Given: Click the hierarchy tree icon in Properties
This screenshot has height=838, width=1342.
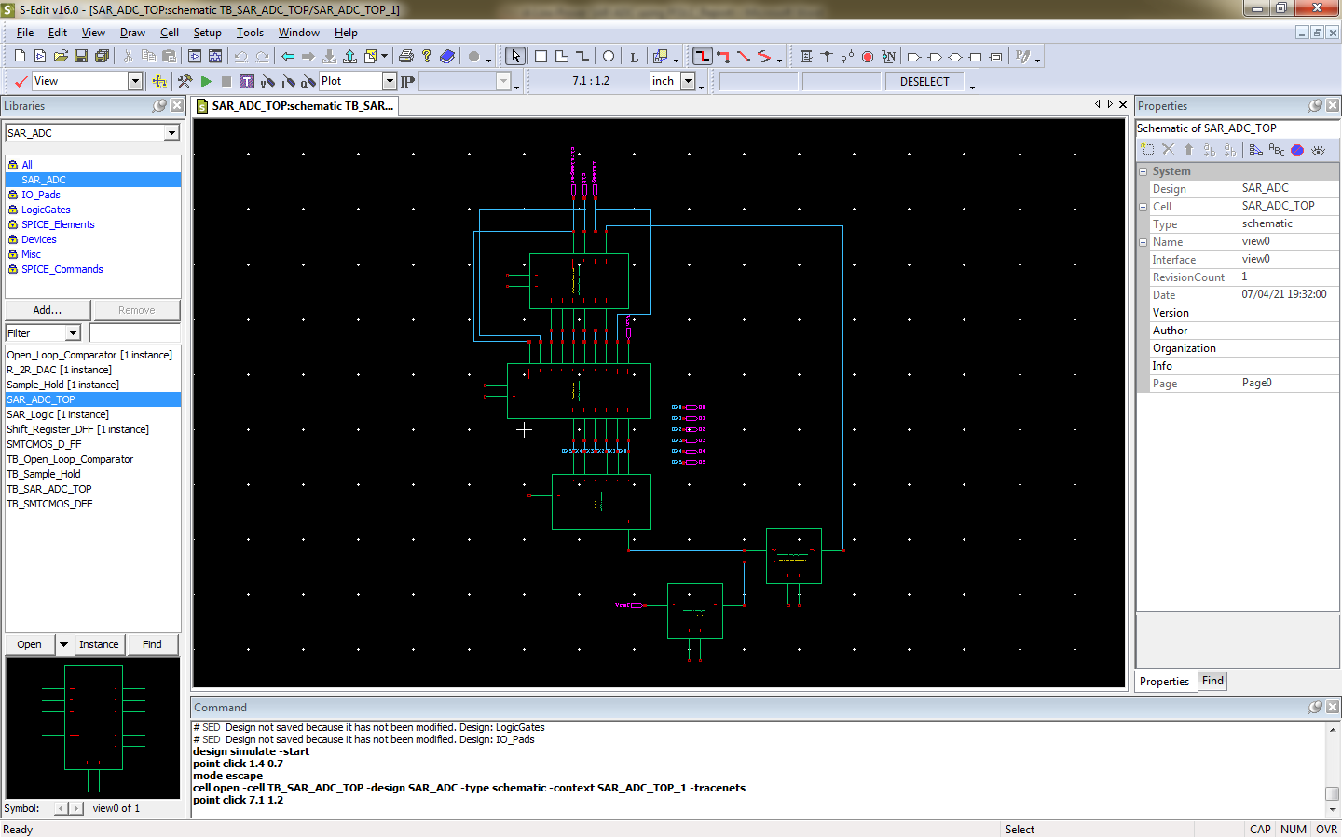Looking at the screenshot, I should tap(1255, 150).
